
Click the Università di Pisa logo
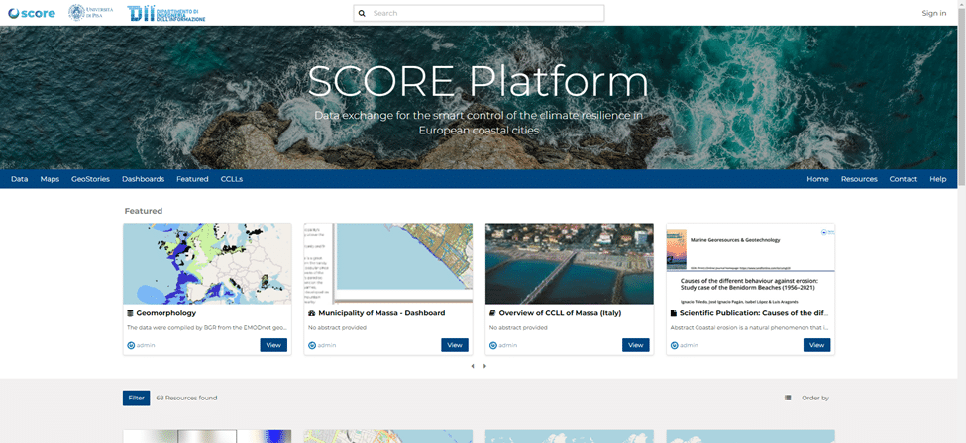[x=91, y=13]
